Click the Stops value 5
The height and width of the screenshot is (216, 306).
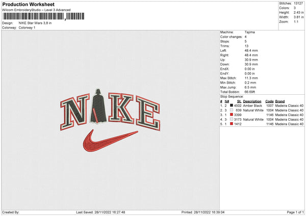point(245,41)
